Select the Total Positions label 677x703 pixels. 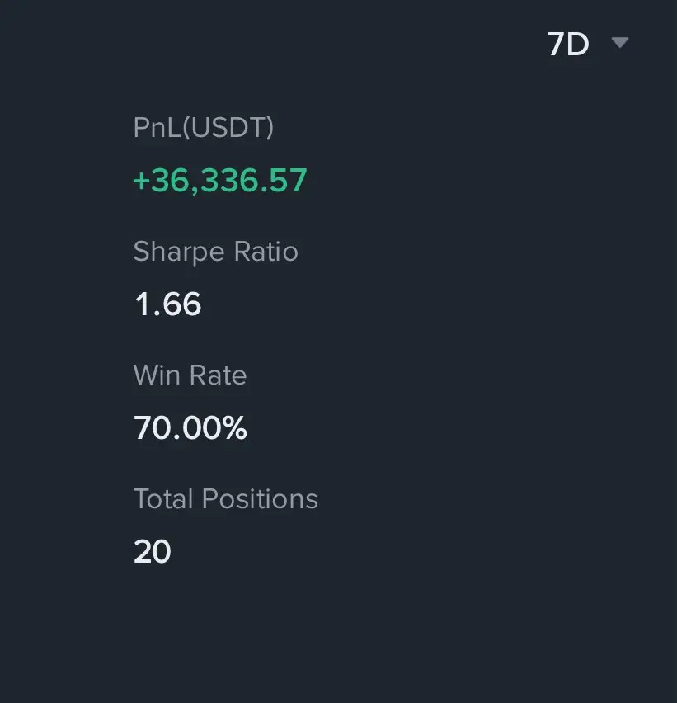point(226,498)
